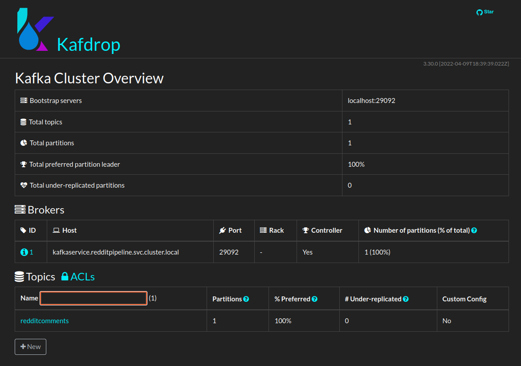This screenshot has height=366, width=521.
Task: Open the Kafdrop title link
Action: click(x=88, y=44)
